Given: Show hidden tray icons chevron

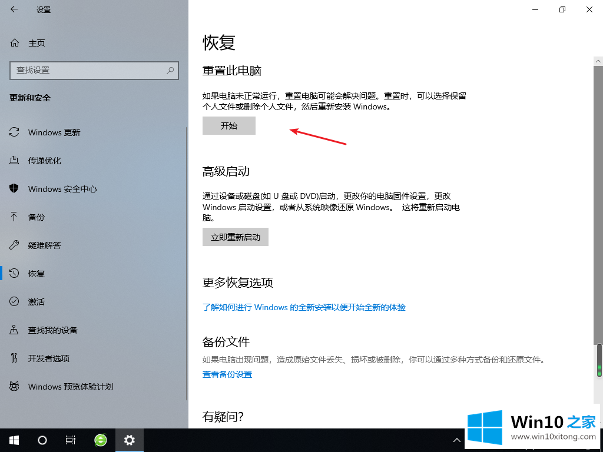Looking at the screenshot, I should pos(456,440).
